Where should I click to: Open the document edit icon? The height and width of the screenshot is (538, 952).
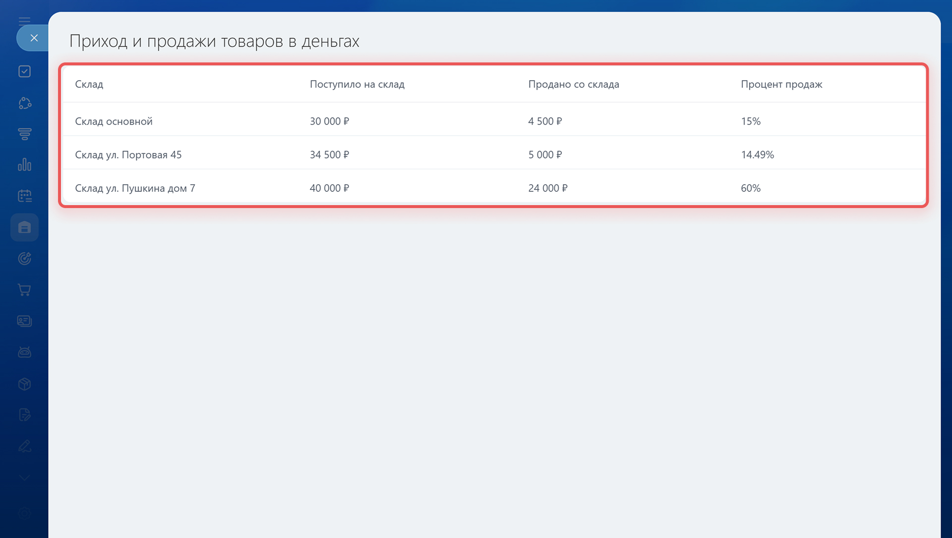click(24, 415)
